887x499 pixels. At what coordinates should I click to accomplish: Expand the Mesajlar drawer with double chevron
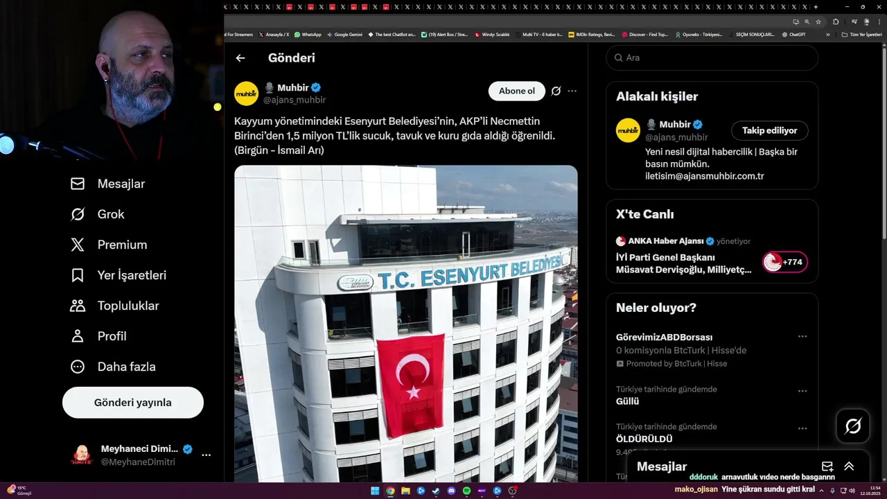pos(849,466)
